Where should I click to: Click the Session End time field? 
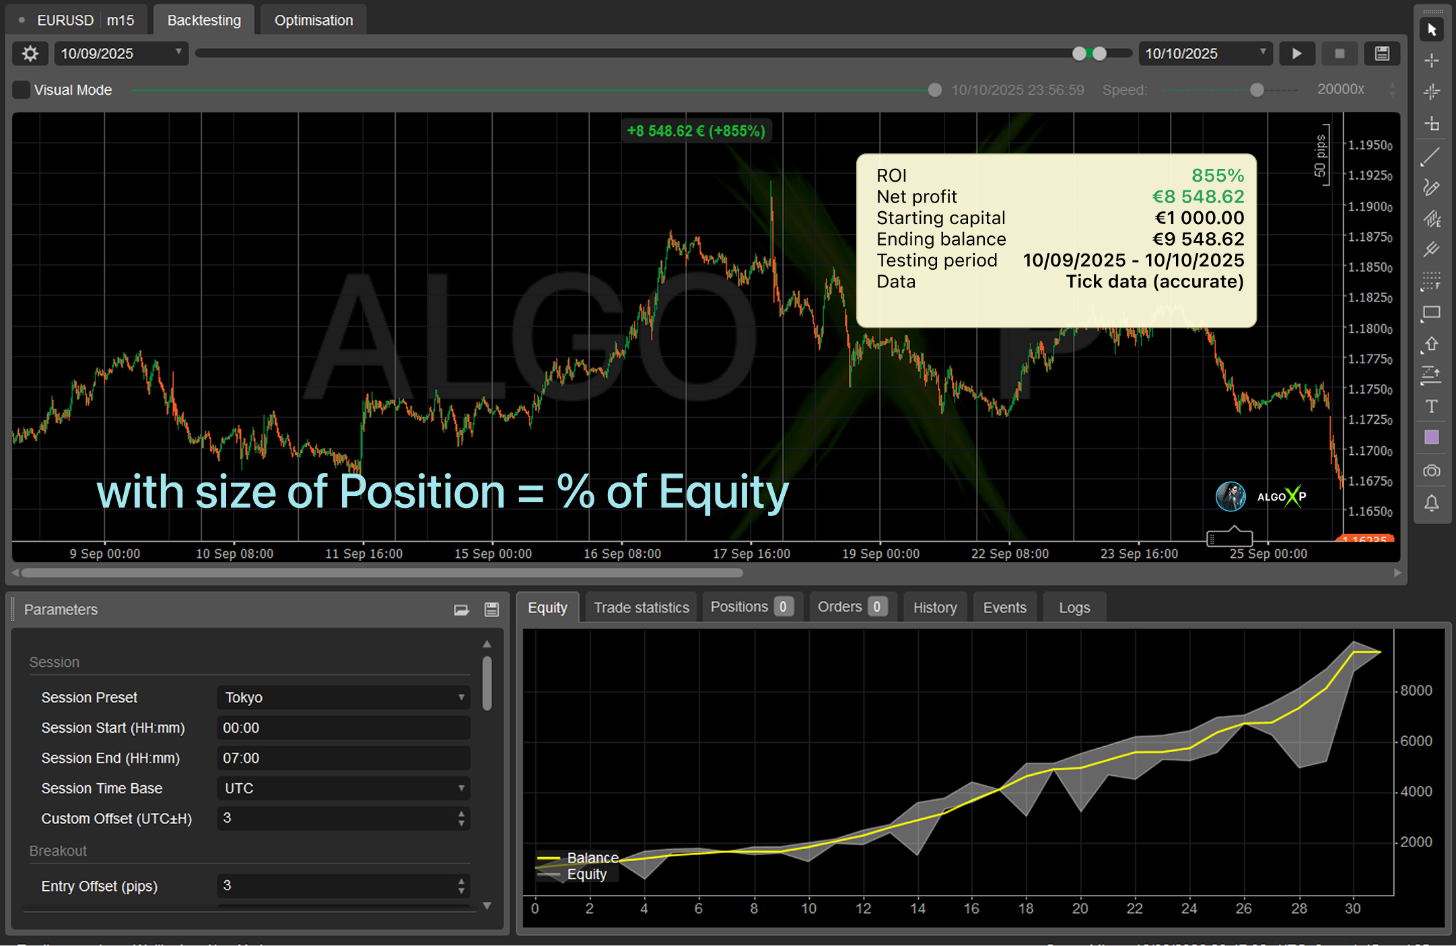pos(343,758)
